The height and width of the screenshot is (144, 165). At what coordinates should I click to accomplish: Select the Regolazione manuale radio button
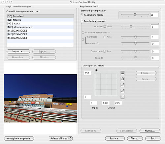point(82,21)
